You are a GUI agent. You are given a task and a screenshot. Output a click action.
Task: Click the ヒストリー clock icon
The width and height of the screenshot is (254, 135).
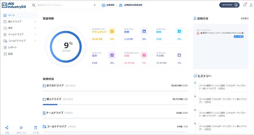(x=195, y=76)
